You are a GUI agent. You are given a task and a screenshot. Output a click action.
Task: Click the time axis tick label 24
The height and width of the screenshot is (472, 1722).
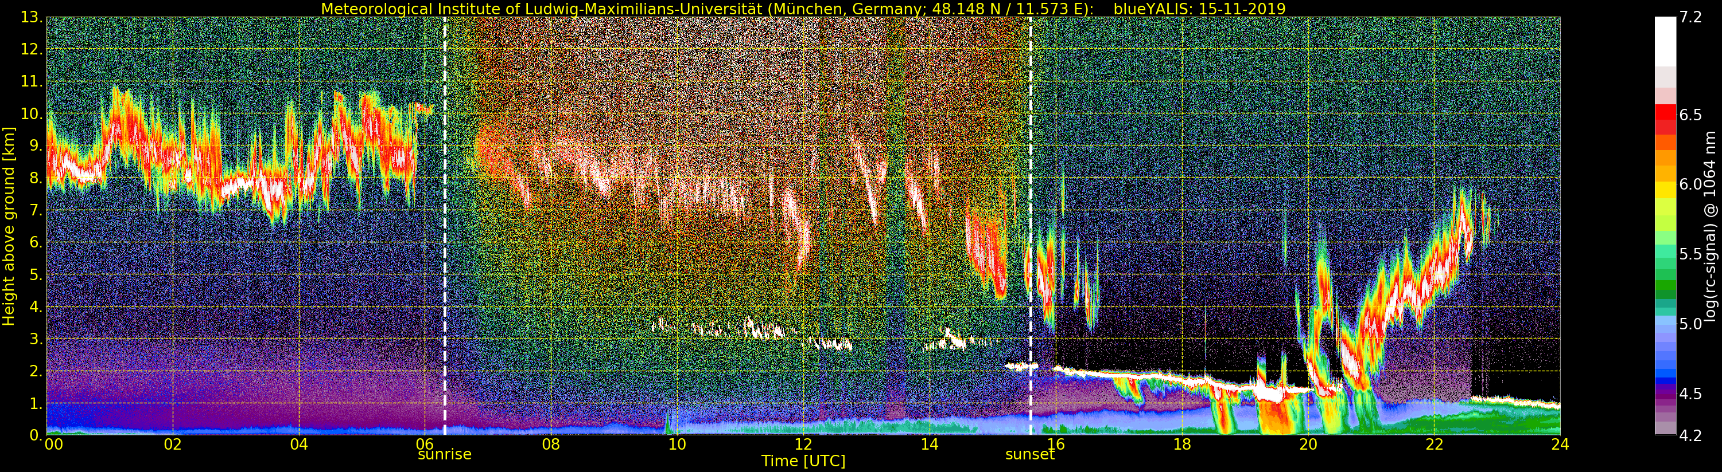[1560, 444]
